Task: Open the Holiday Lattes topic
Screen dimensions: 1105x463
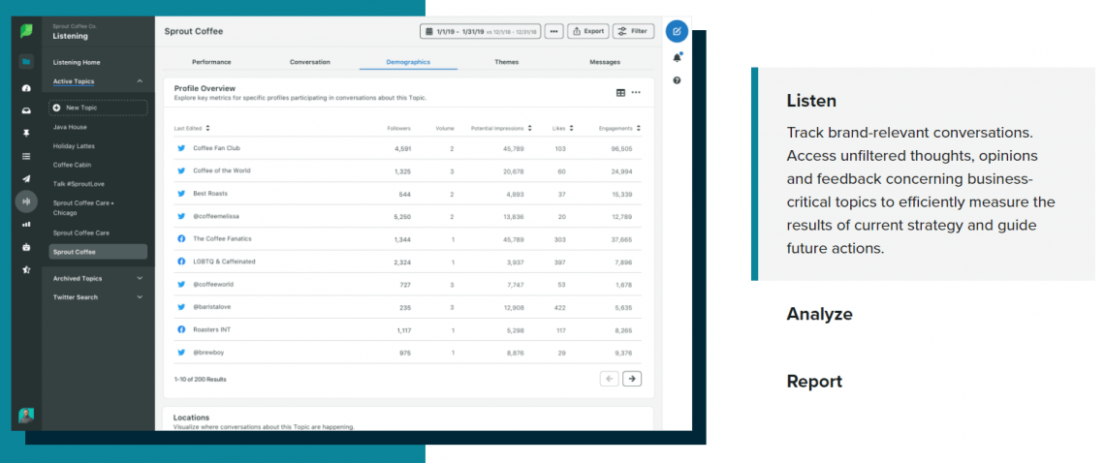Action: click(74, 146)
